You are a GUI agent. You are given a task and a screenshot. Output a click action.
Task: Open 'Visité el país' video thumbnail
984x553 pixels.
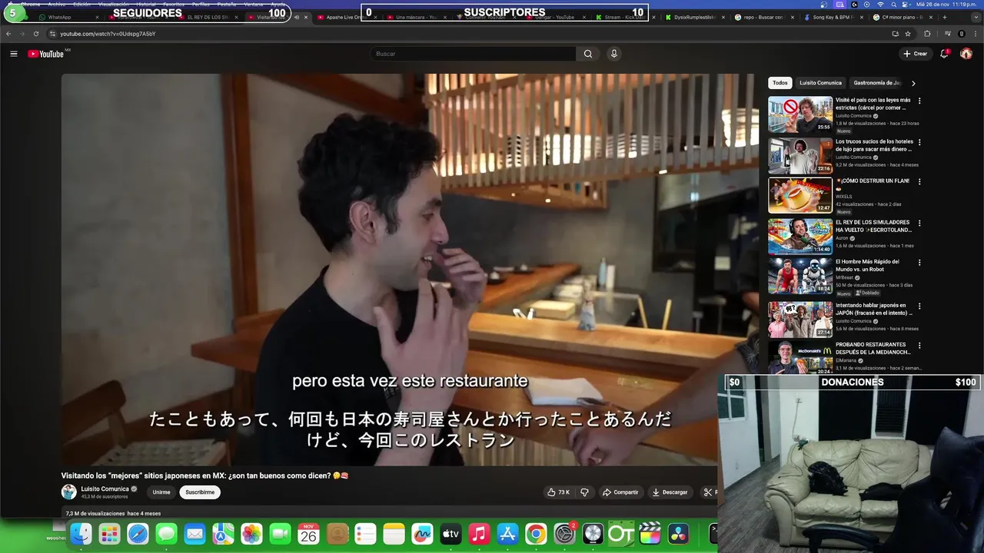coord(800,114)
